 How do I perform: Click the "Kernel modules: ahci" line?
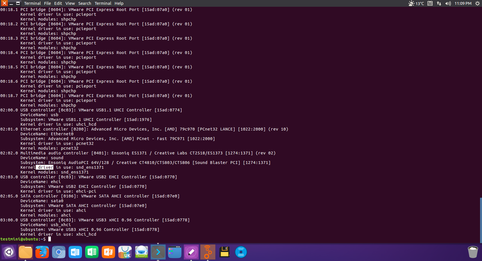point(46,215)
